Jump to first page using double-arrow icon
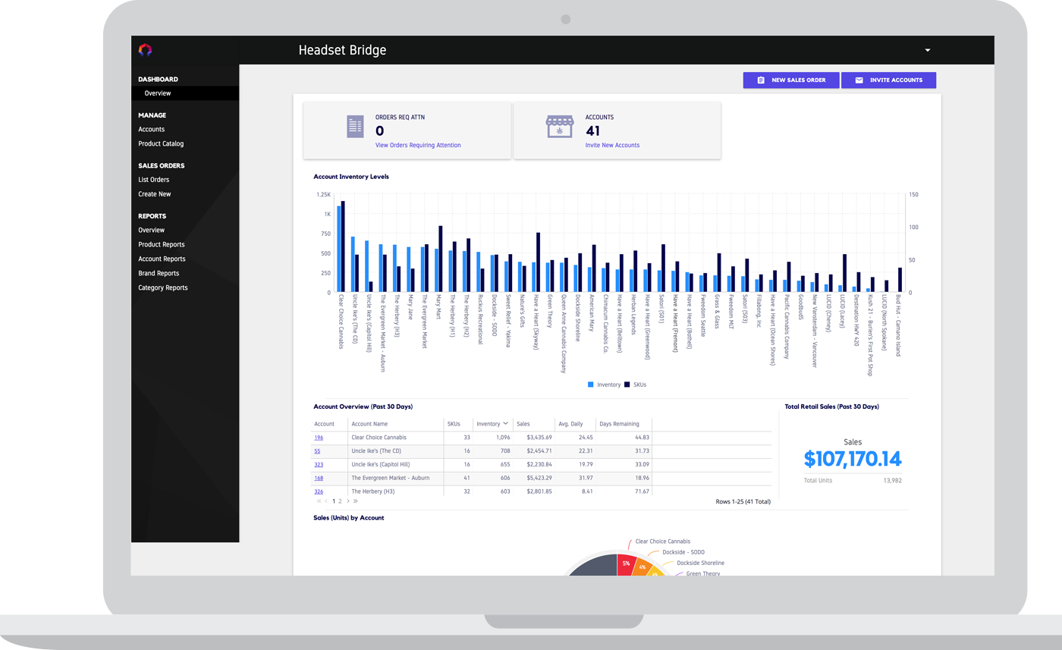Viewport: 1062px width, 650px height. point(319,501)
